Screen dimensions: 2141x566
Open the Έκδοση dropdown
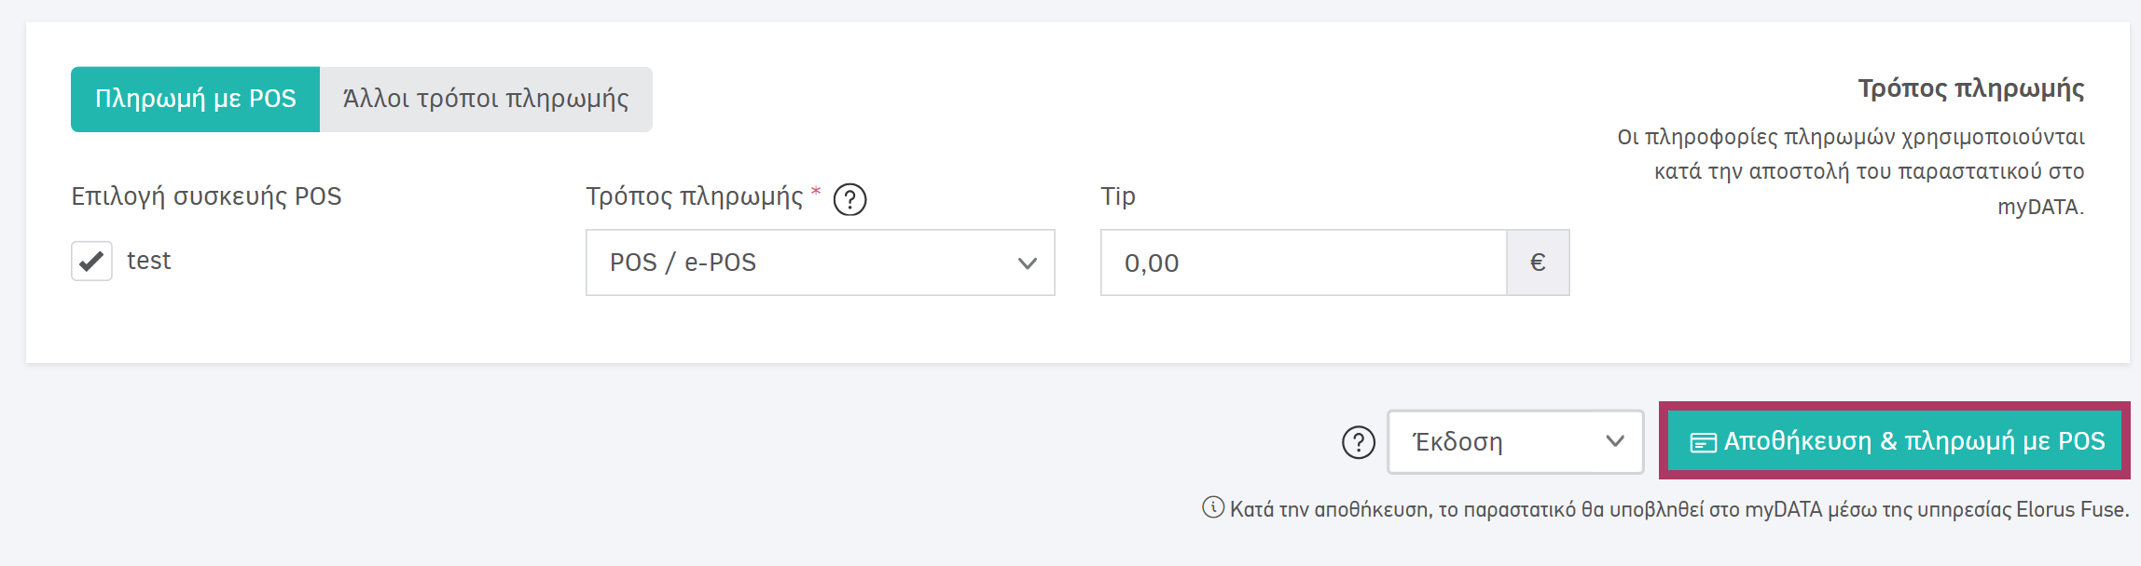[1515, 442]
